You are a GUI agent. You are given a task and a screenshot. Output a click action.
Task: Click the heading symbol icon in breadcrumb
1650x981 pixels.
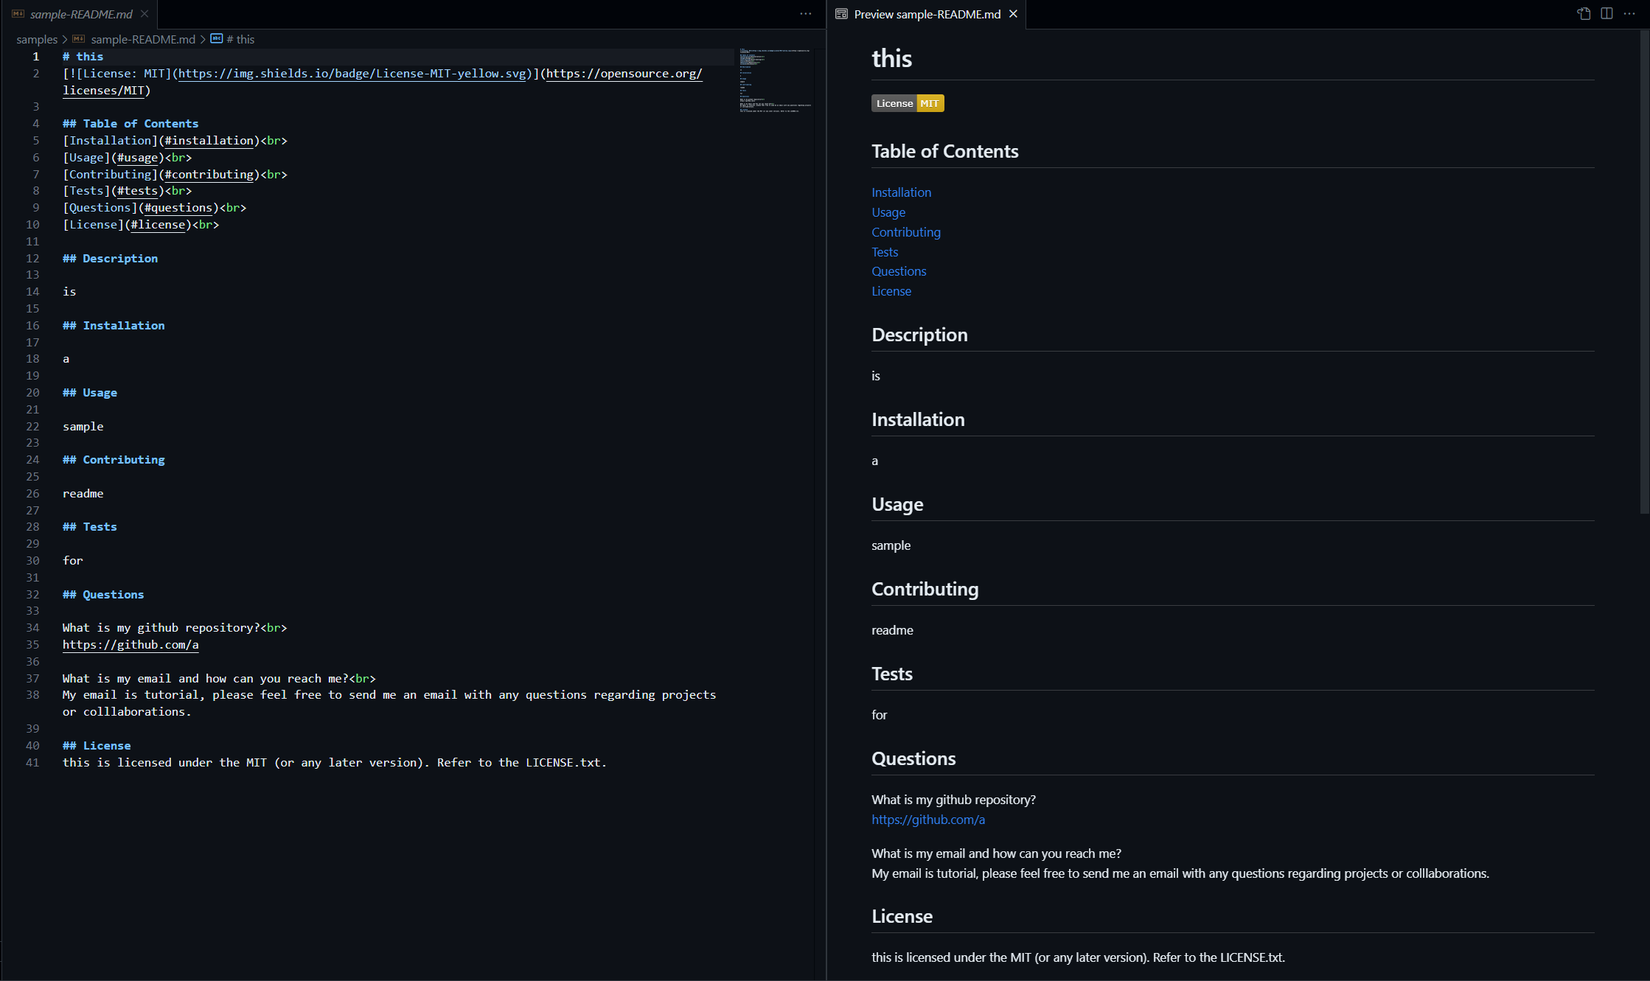[x=217, y=38]
